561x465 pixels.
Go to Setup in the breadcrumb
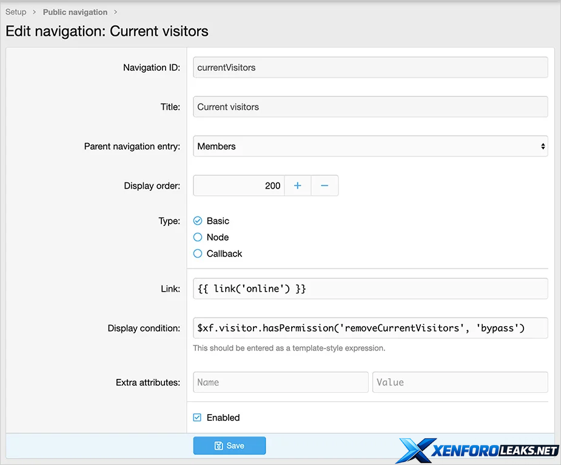coord(16,12)
